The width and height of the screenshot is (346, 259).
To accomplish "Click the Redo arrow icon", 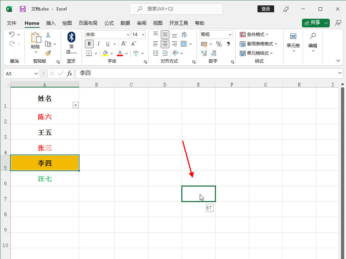I will click(x=12, y=44).
